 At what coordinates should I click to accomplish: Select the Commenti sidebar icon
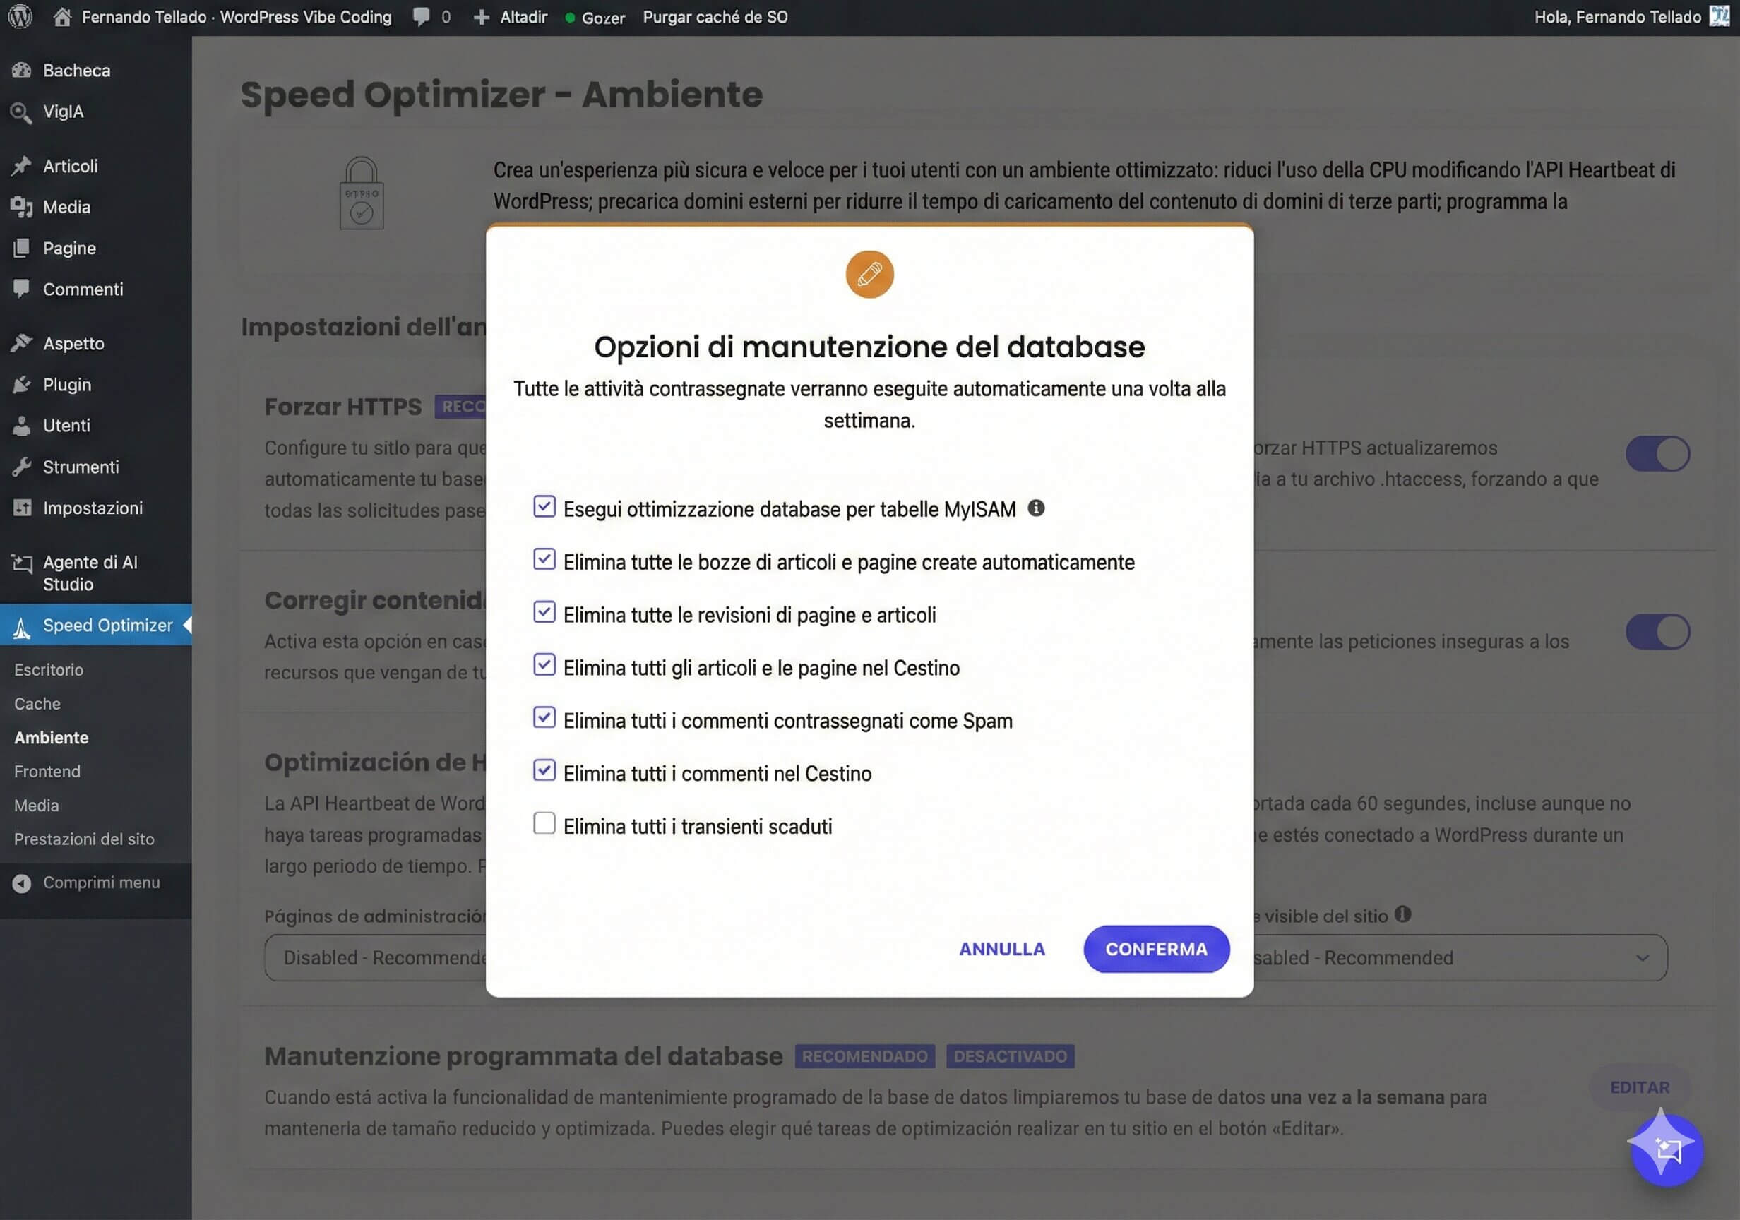[23, 289]
